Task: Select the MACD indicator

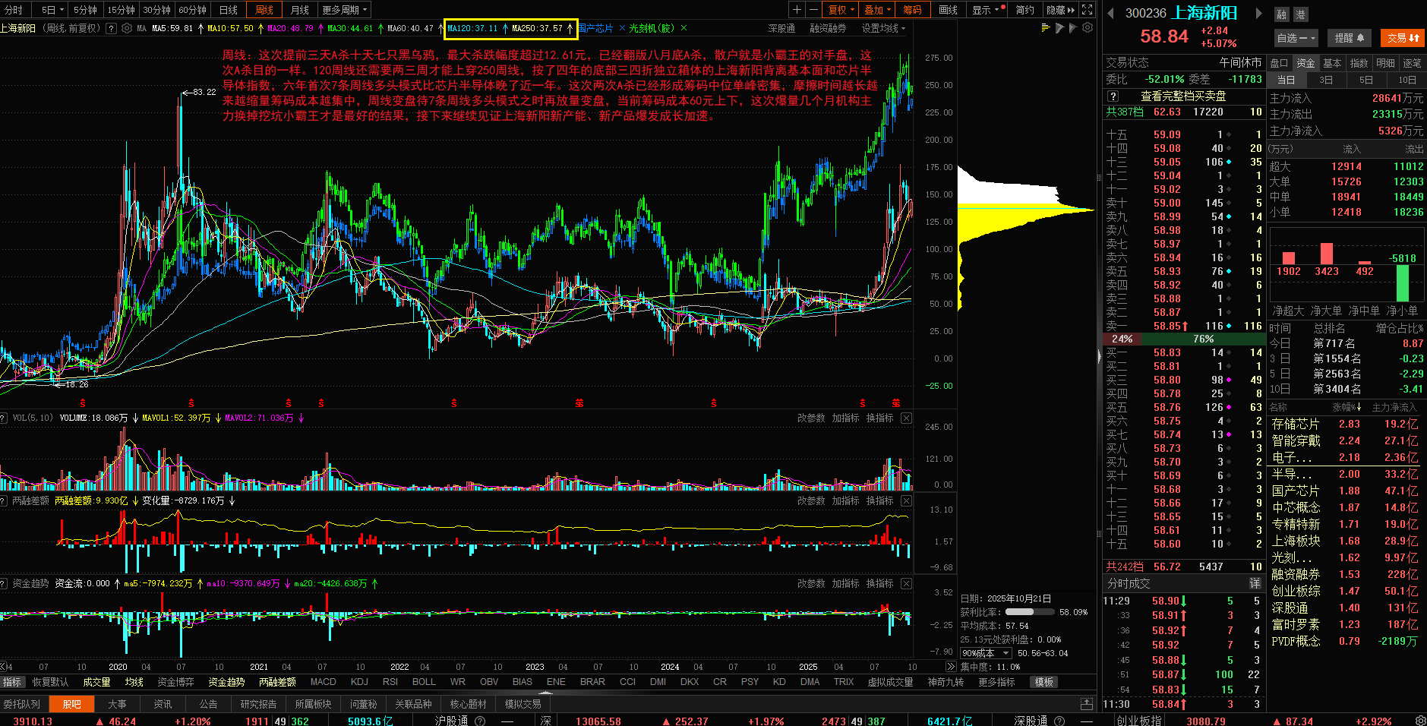Action: 324,682
